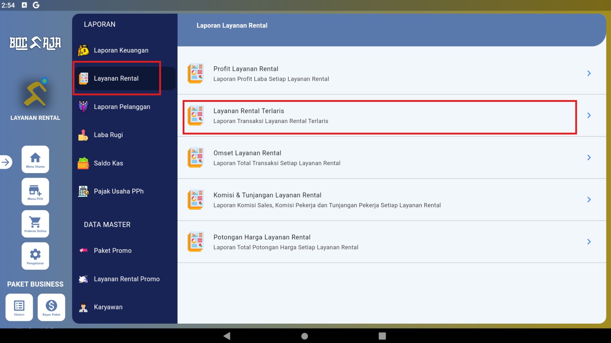Open Histori paket icon
Viewport: 611px width, 343px height.
[x=19, y=307]
